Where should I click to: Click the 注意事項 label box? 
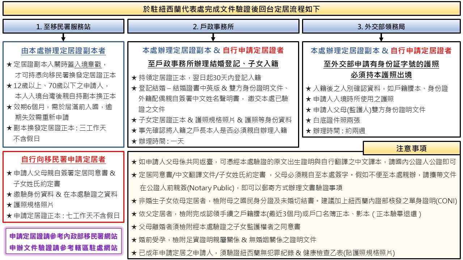point(411,148)
